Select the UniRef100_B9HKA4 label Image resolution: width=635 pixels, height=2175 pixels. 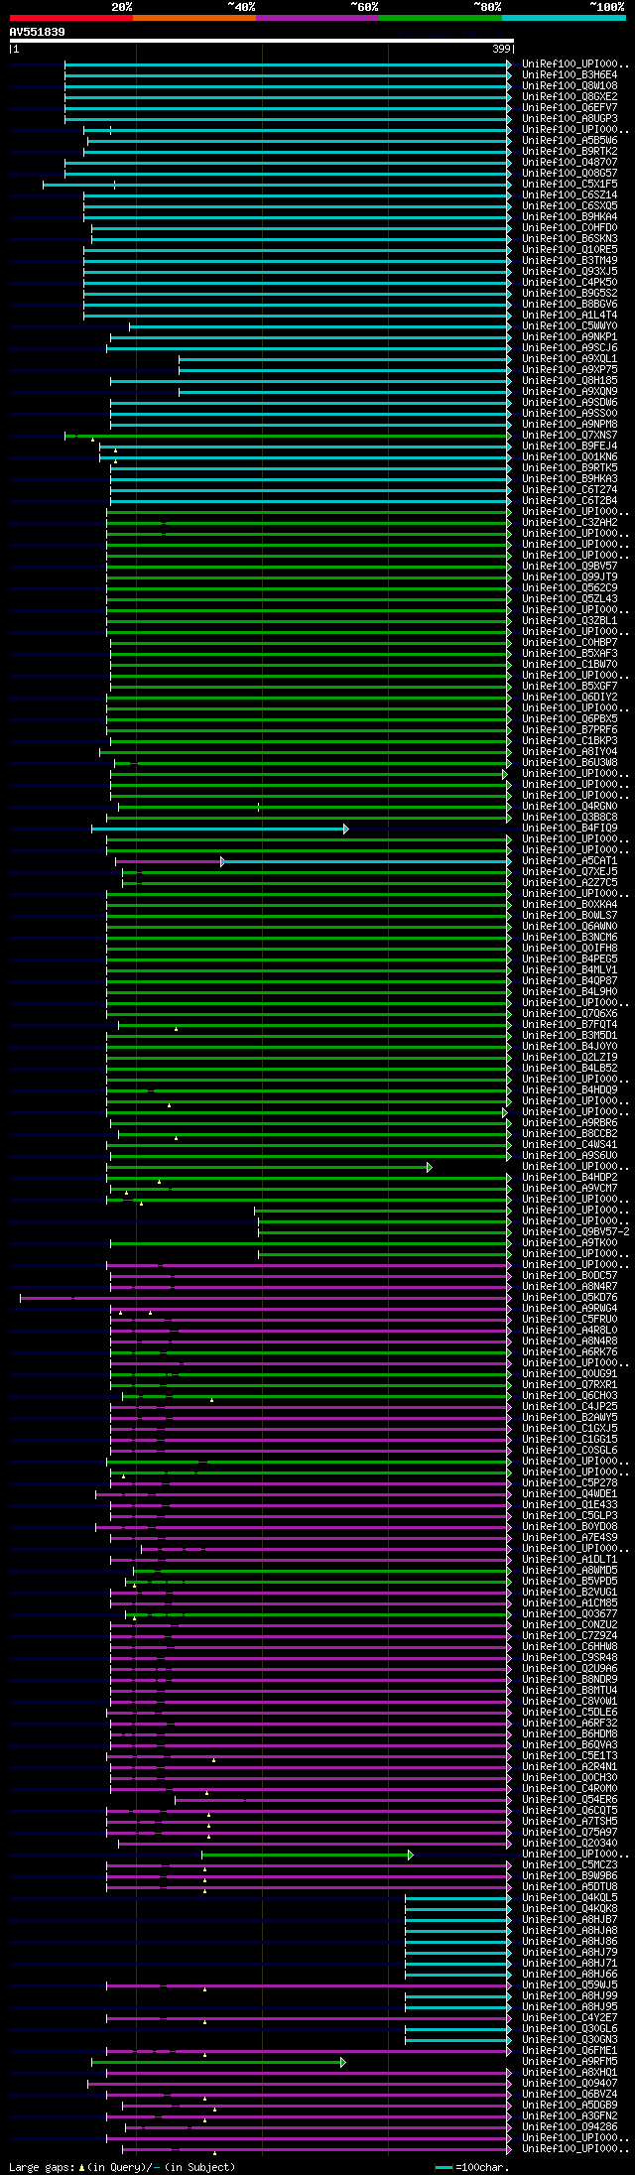coord(570,216)
